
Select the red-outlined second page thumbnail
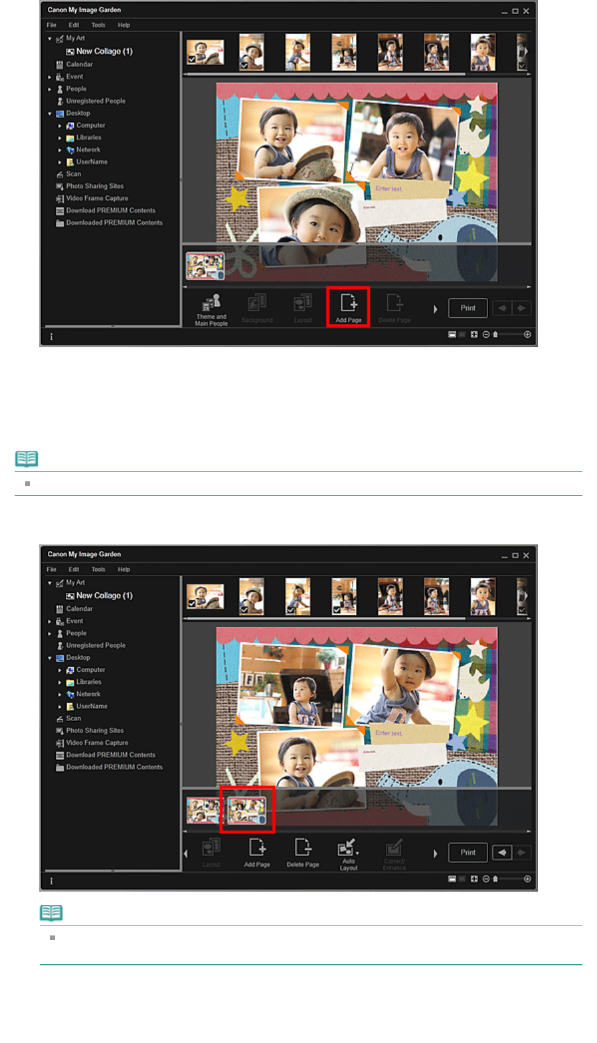pyautogui.click(x=247, y=811)
